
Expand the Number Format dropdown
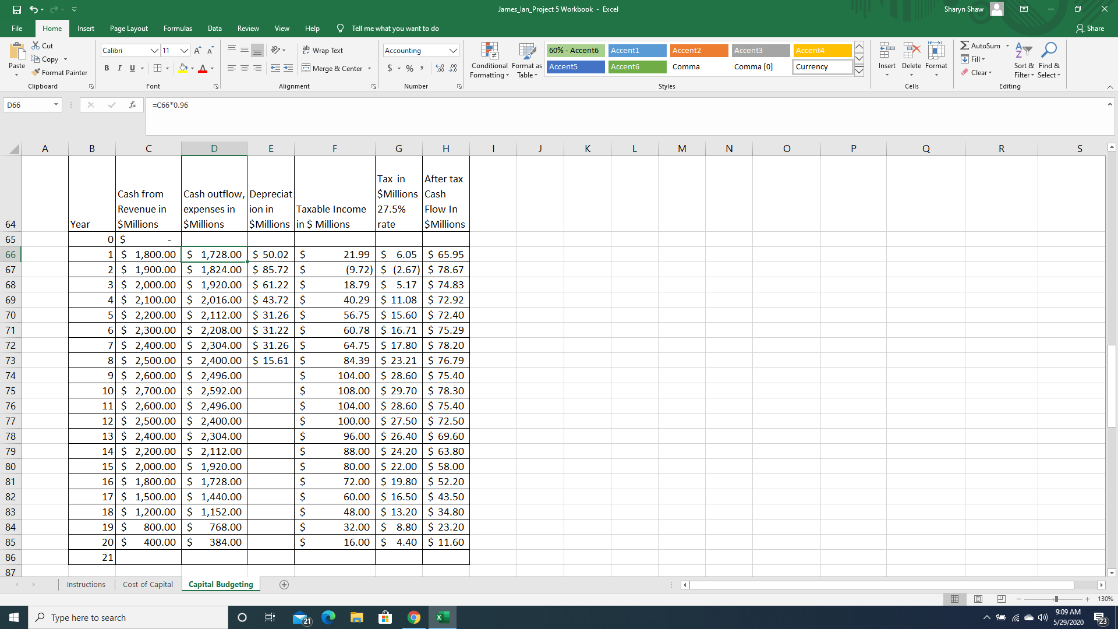pyautogui.click(x=453, y=51)
